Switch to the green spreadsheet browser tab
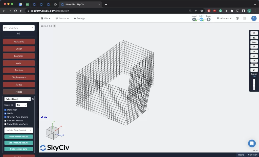Image resolution: width=259 pixels, height=157 pixels. pyautogui.click(x=27, y=5)
